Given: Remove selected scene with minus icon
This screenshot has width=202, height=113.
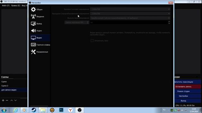Looking at the screenshot, I should pos(7,100).
